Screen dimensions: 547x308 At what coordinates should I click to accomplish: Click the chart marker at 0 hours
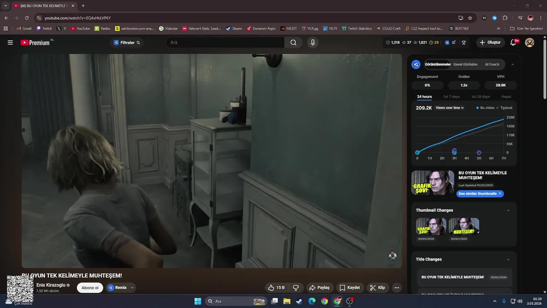pyautogui.click(x=418, y=152)
